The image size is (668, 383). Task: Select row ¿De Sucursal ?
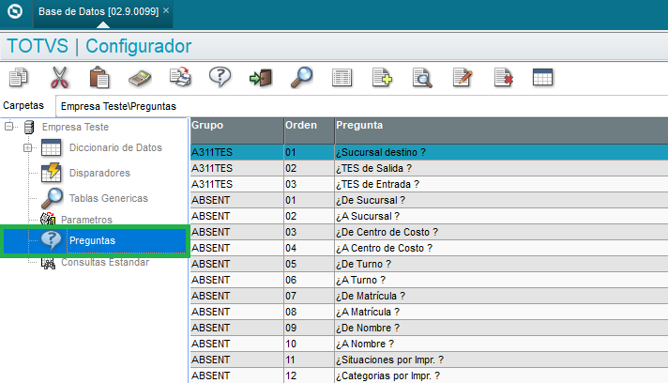pyautogui.click(x=429, y=200)
